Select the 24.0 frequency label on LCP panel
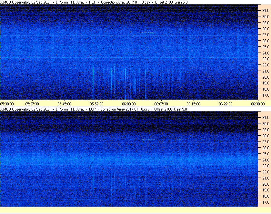The image size is (271, 214). pos(266,160)
